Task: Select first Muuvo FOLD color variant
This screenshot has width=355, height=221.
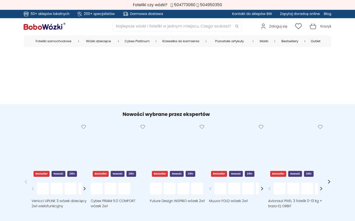Action: [x=220, y=189]
